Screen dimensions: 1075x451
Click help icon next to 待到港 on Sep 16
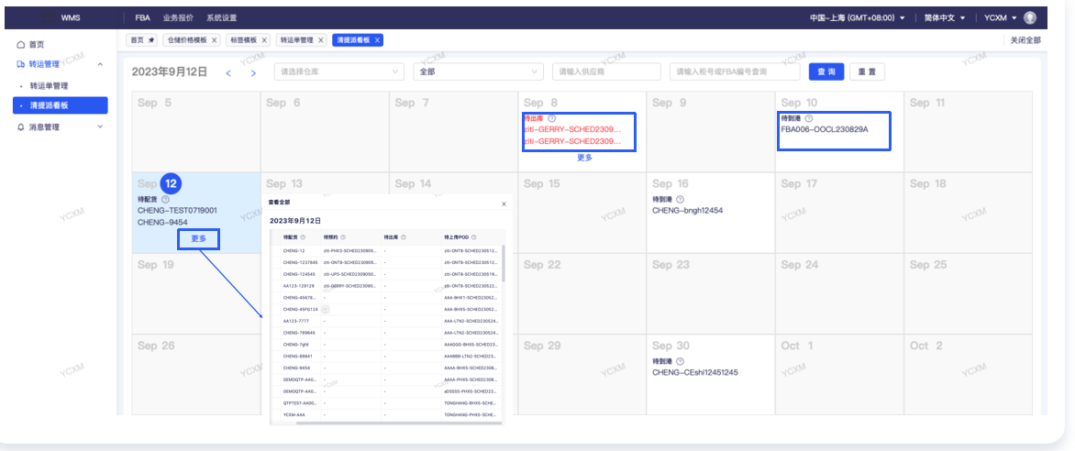[x=680, y=199]
